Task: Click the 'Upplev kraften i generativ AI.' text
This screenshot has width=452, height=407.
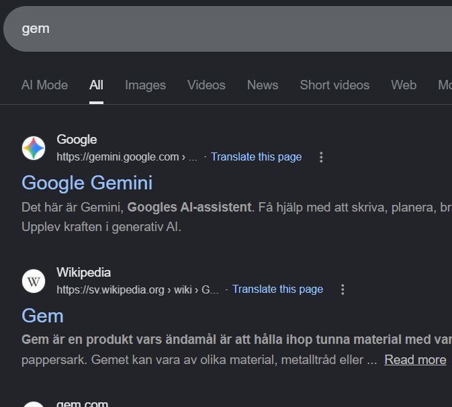Action: point(101,227)
